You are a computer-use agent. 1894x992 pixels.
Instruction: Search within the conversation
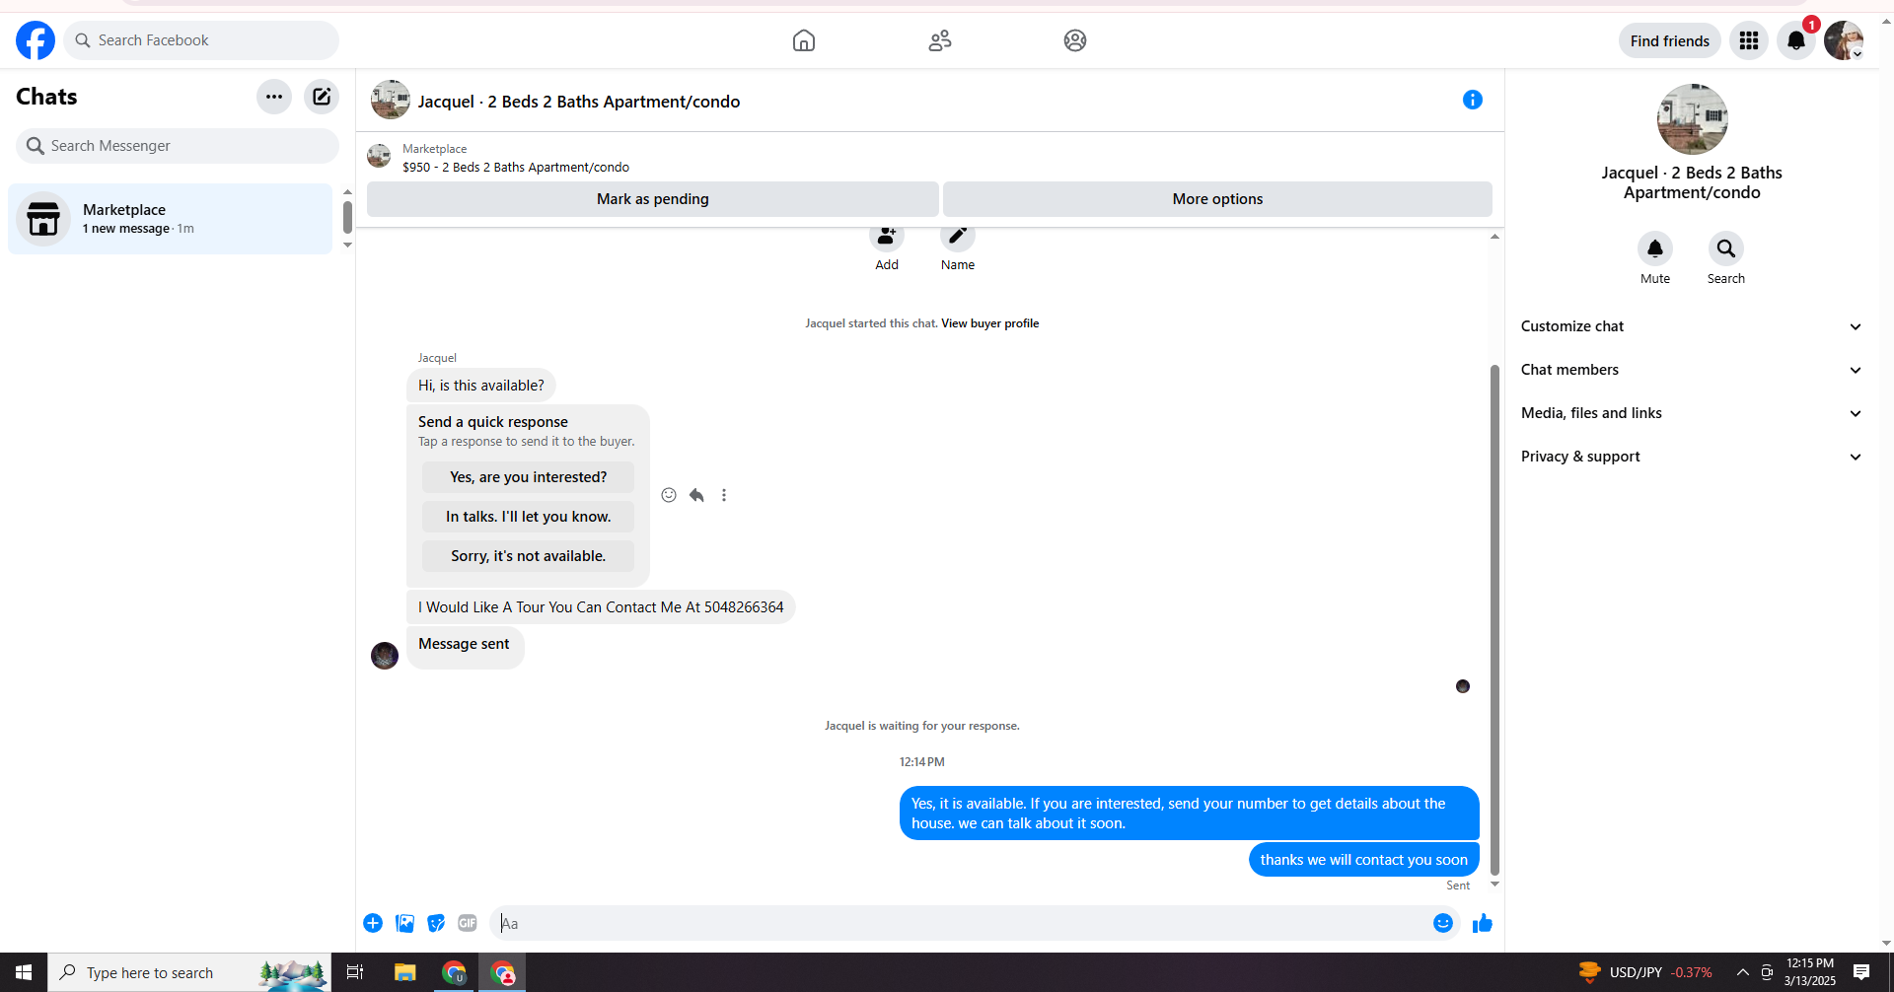1726,249
